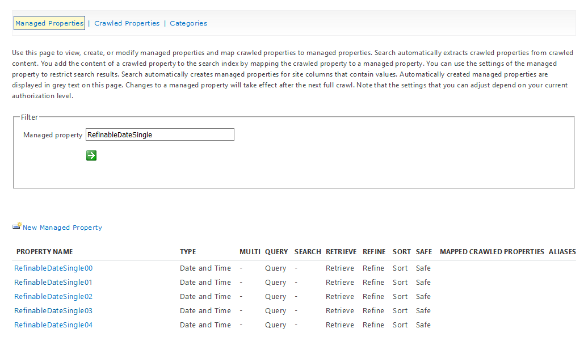Open the RefinableDateSingle02 property
The height and width of the screenshot is (341, 584).
point(53,296)
